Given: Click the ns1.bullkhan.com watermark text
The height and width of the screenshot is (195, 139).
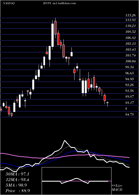Looking at the screenshot, I should [64, 3].
